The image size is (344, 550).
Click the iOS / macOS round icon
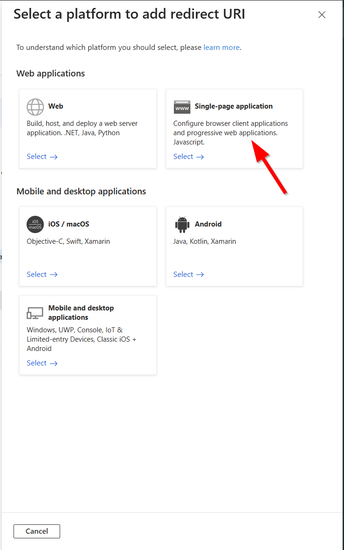35,225
